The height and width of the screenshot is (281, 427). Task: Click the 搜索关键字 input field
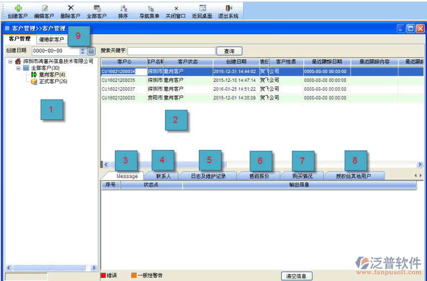tap(172, 51)
